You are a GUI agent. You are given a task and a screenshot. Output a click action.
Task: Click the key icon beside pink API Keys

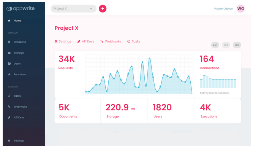click(79, 41)
